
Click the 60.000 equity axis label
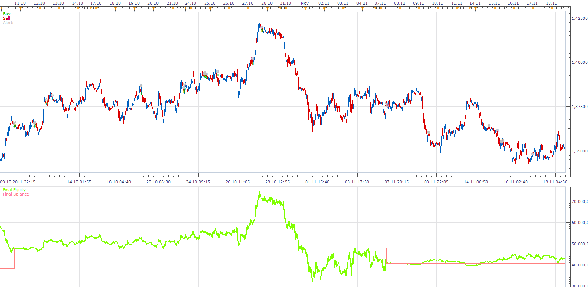tap(580, 223)
